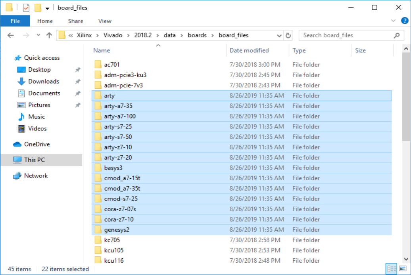The image size is (411, 275).
Task: Open Downloads in the navigation pane
Action: click(44, 82)
